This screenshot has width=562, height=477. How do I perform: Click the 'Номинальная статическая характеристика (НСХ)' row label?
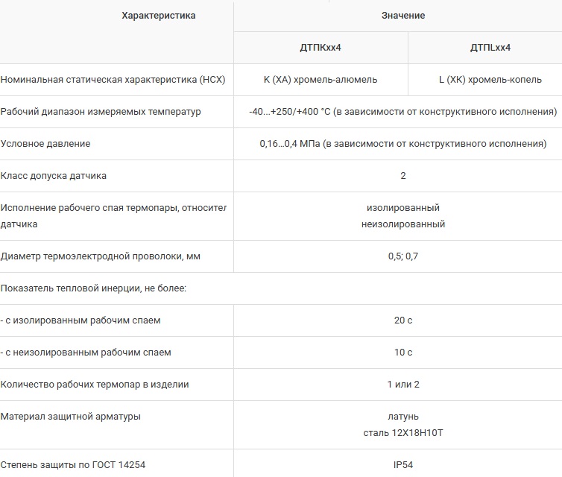(113, 80)
